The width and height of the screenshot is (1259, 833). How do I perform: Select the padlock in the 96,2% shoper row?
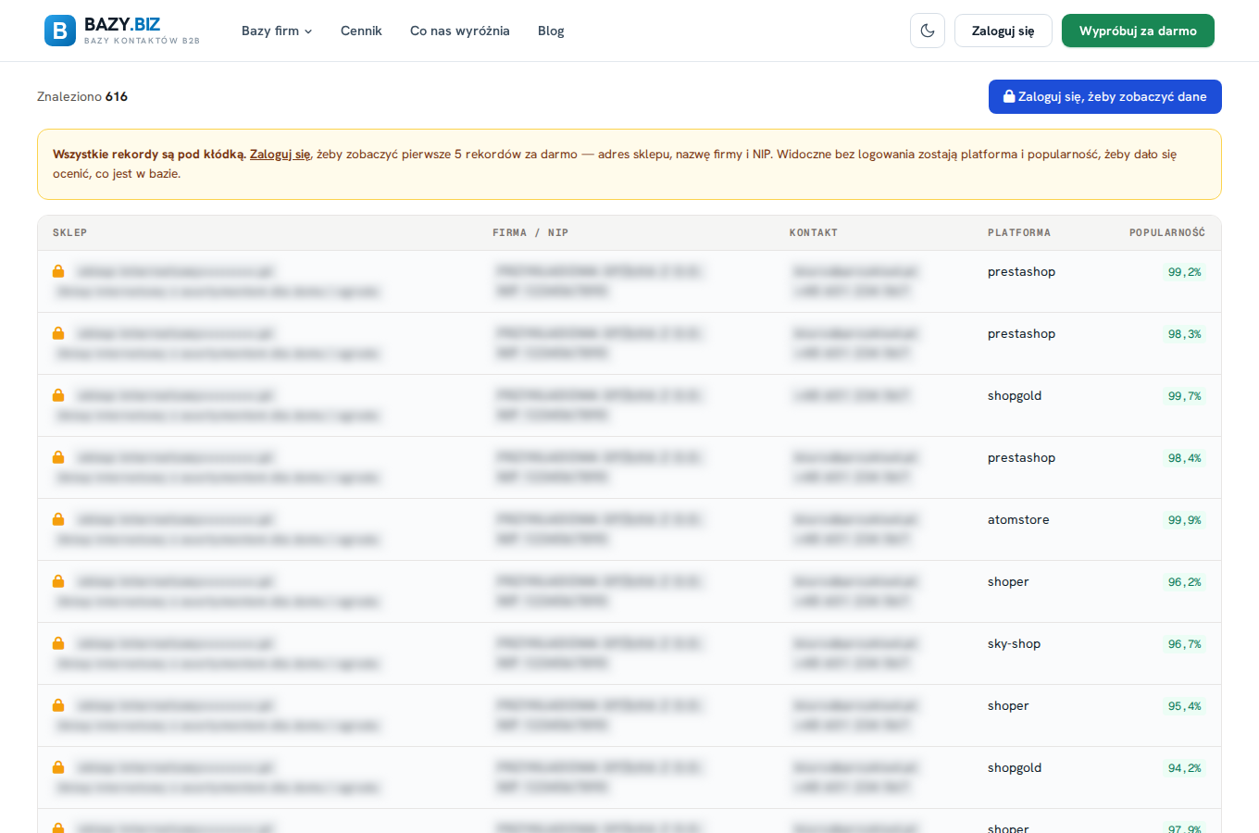[x=58, y=581]
